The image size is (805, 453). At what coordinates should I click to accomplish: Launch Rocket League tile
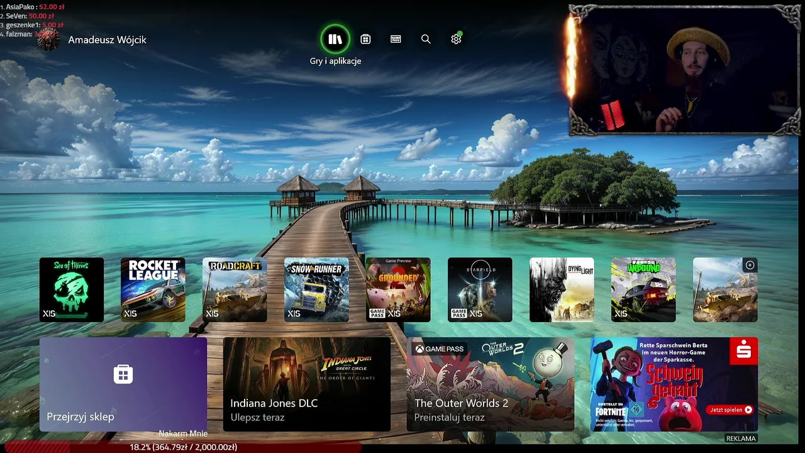[x=153, y=289]
